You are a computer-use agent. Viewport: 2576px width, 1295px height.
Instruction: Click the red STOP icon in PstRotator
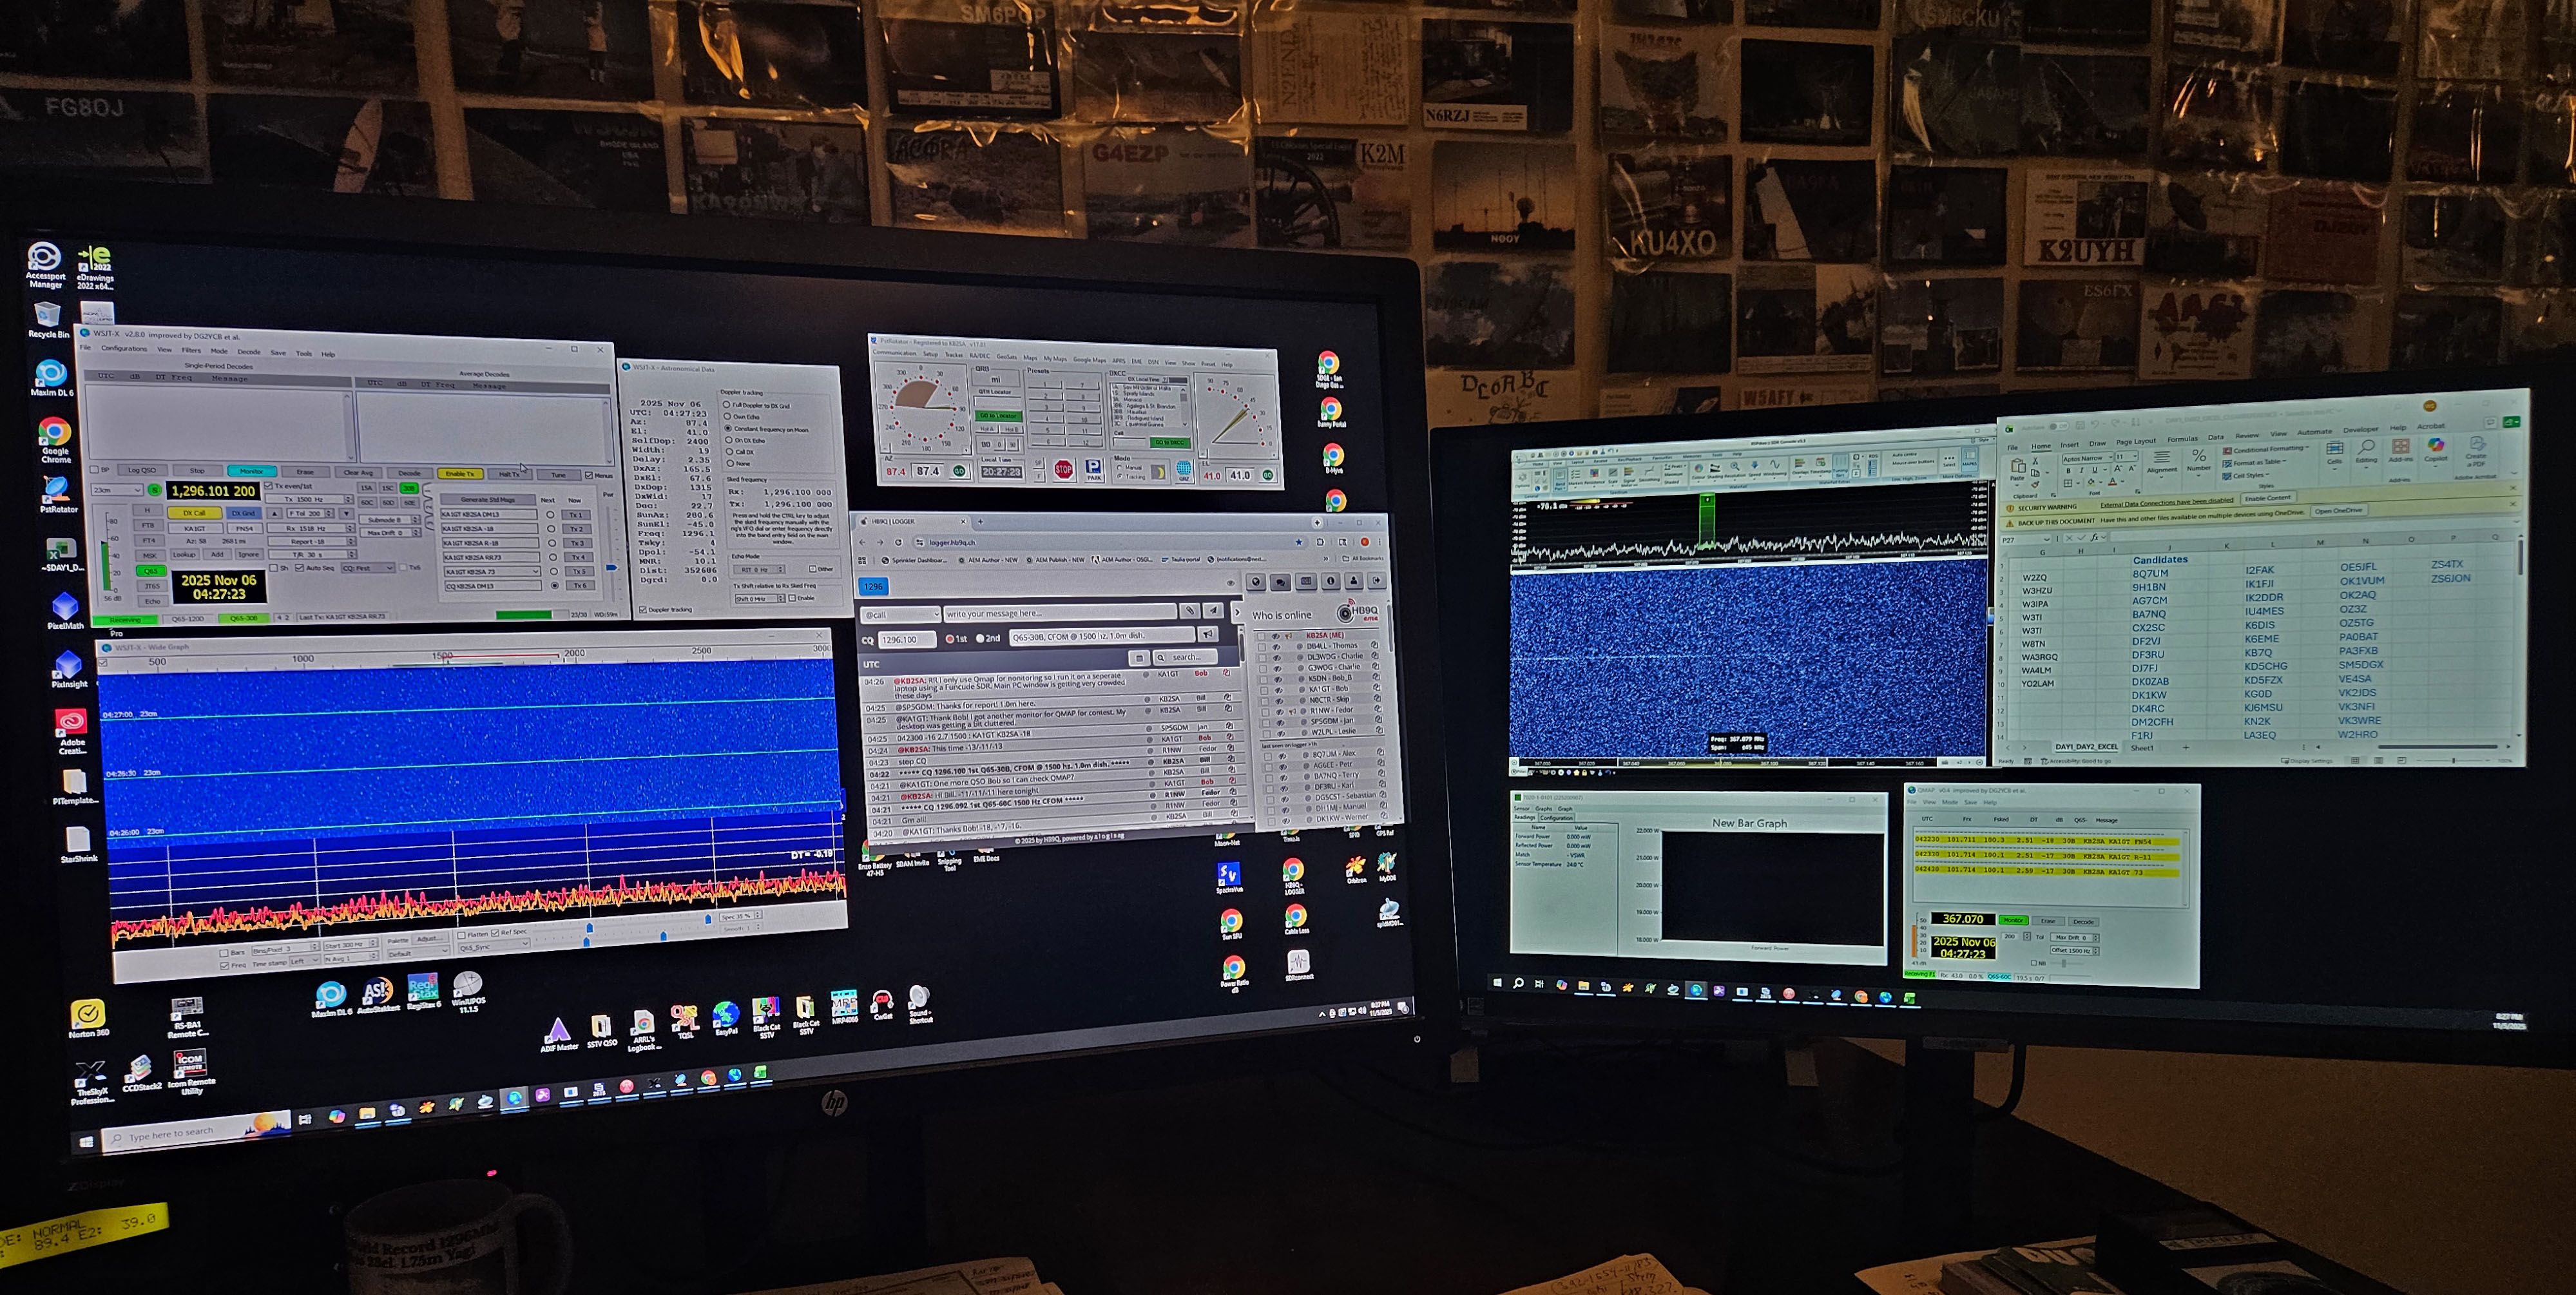(1063, 469)
